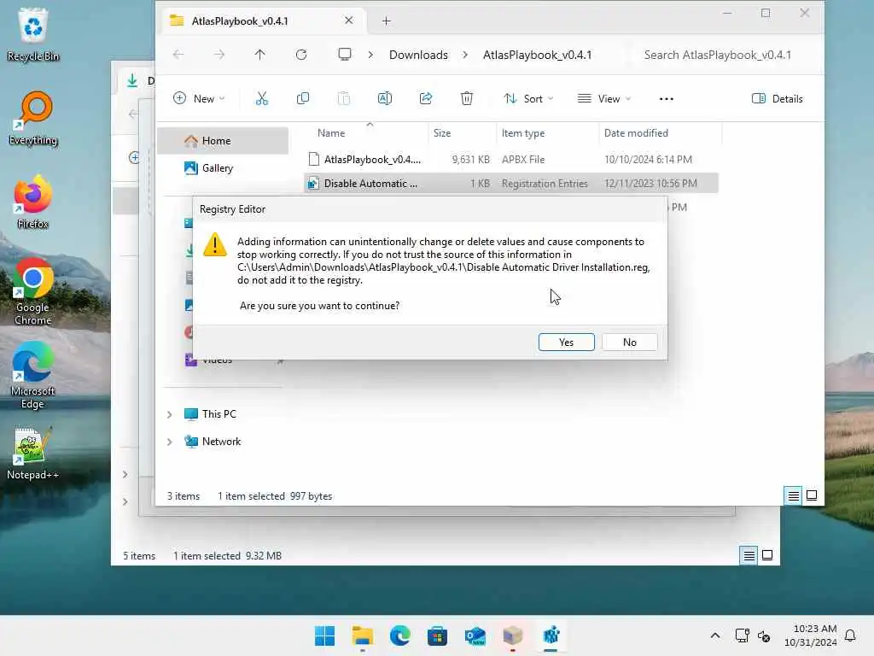Click the Cut scissors icon
This screenshot has height=656, width=874.
click(x=261, y=99)
